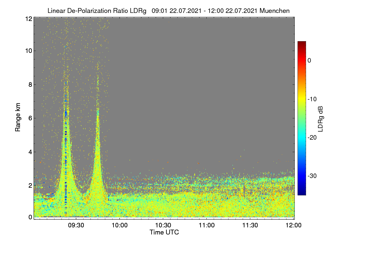The width and height of the screenshot is (387, 258).
Task: Click the plot title text
Action: [168, 11]
